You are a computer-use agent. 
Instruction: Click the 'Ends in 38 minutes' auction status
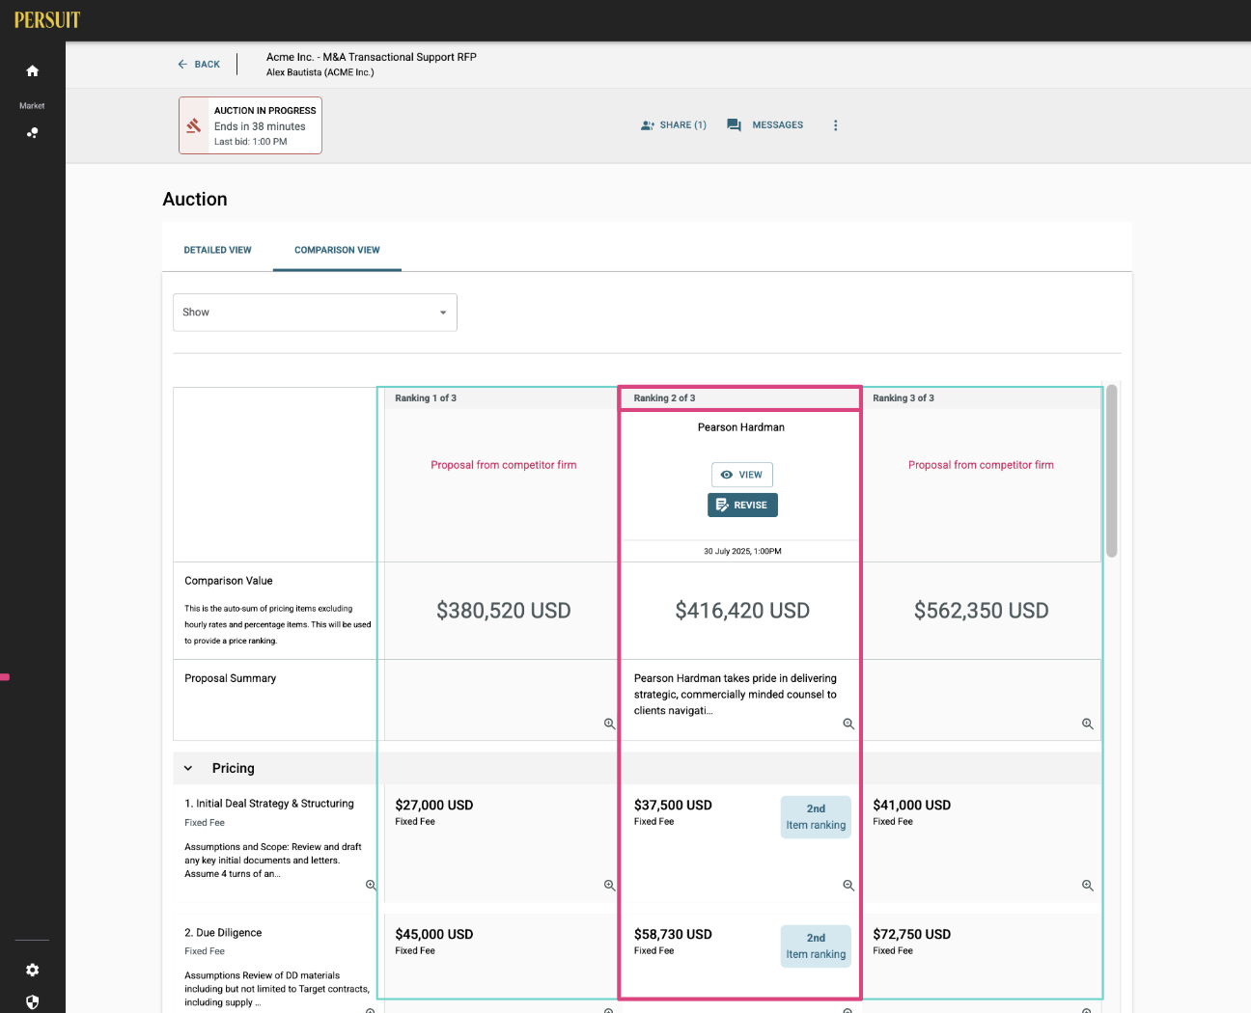tap(260, 126)
